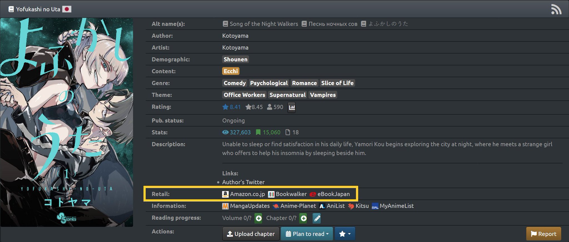Open the manga cover image
This screenshot has width=569, height=242.
(67, 122)
